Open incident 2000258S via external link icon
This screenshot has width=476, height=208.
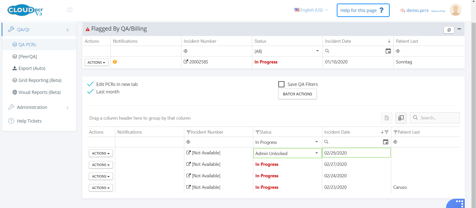[x=186, y=62]
